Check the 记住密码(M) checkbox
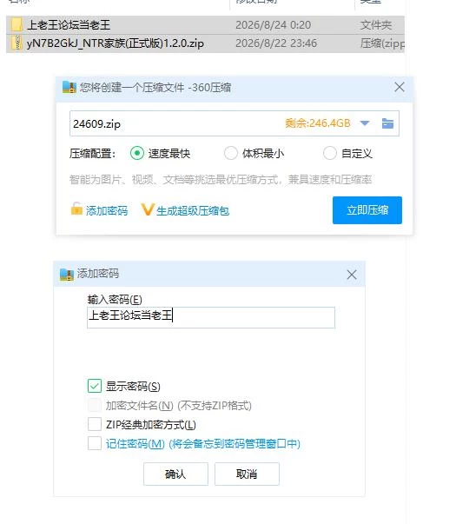This screenshot has height=524, width=456. (x=95, y=443)
